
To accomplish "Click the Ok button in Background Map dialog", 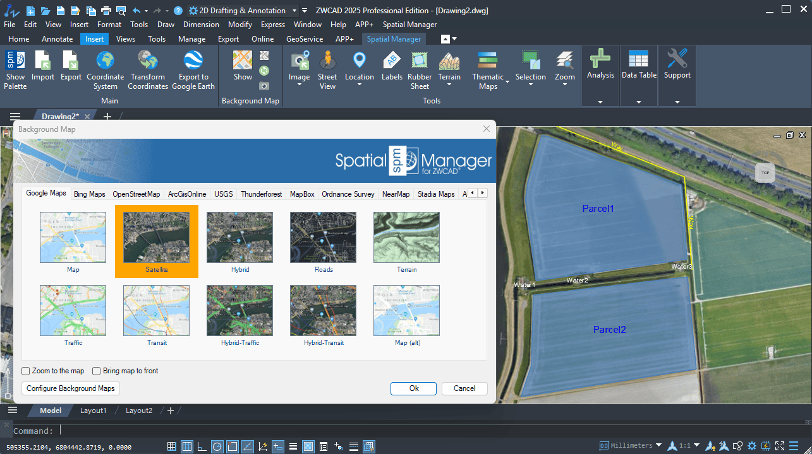I will pos(414,388).
